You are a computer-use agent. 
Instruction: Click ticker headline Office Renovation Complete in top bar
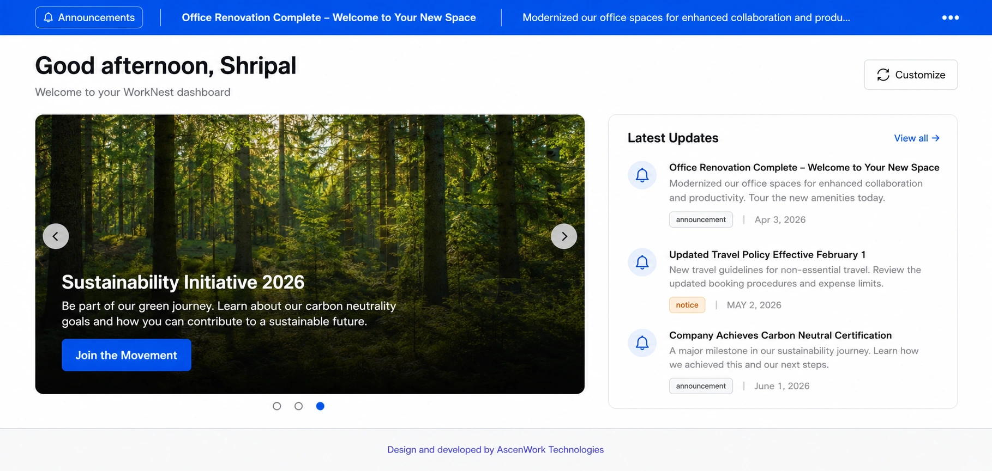pos(329,17)
